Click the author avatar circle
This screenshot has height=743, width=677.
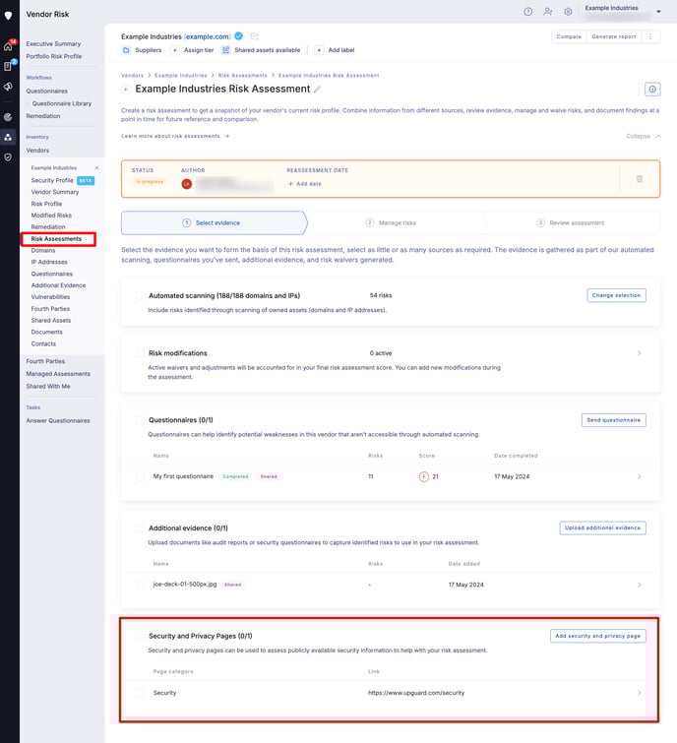(x=187, y=184)
